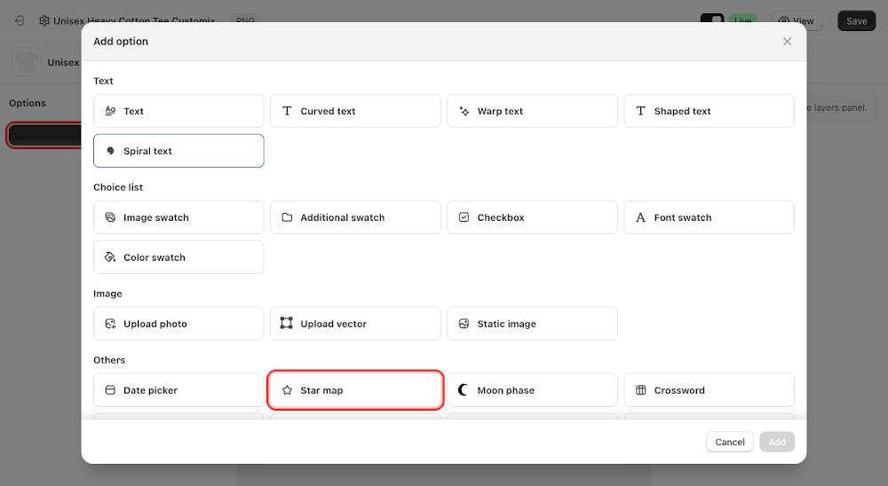Click the Save button in header
The image size is (888, 486).
856,21
